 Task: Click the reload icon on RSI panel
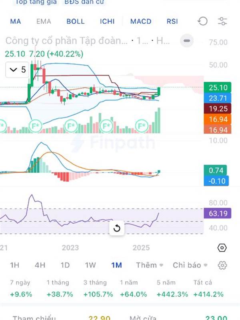117,228
